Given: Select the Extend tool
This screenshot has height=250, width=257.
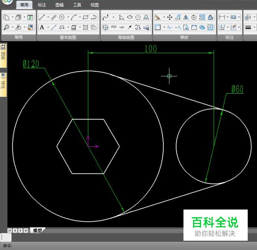Looking at the screenshot, I should [178, 27].
